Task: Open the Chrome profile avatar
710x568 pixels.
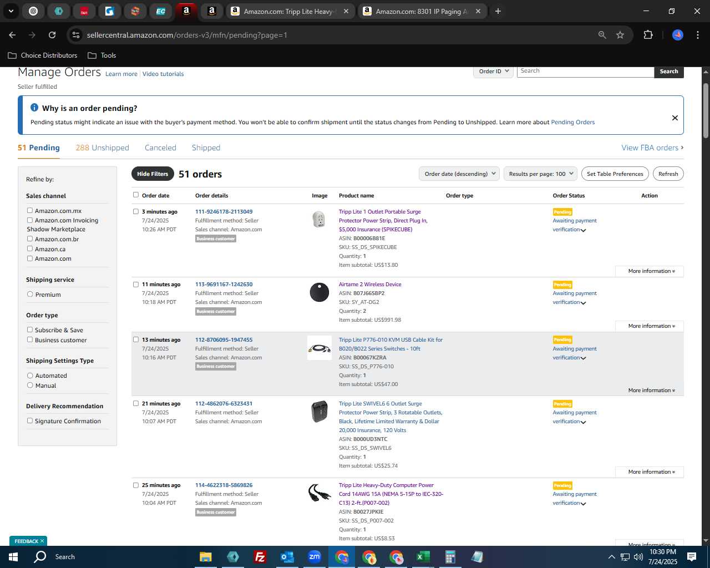Action: pyautogui.click(x=678, y=35)
